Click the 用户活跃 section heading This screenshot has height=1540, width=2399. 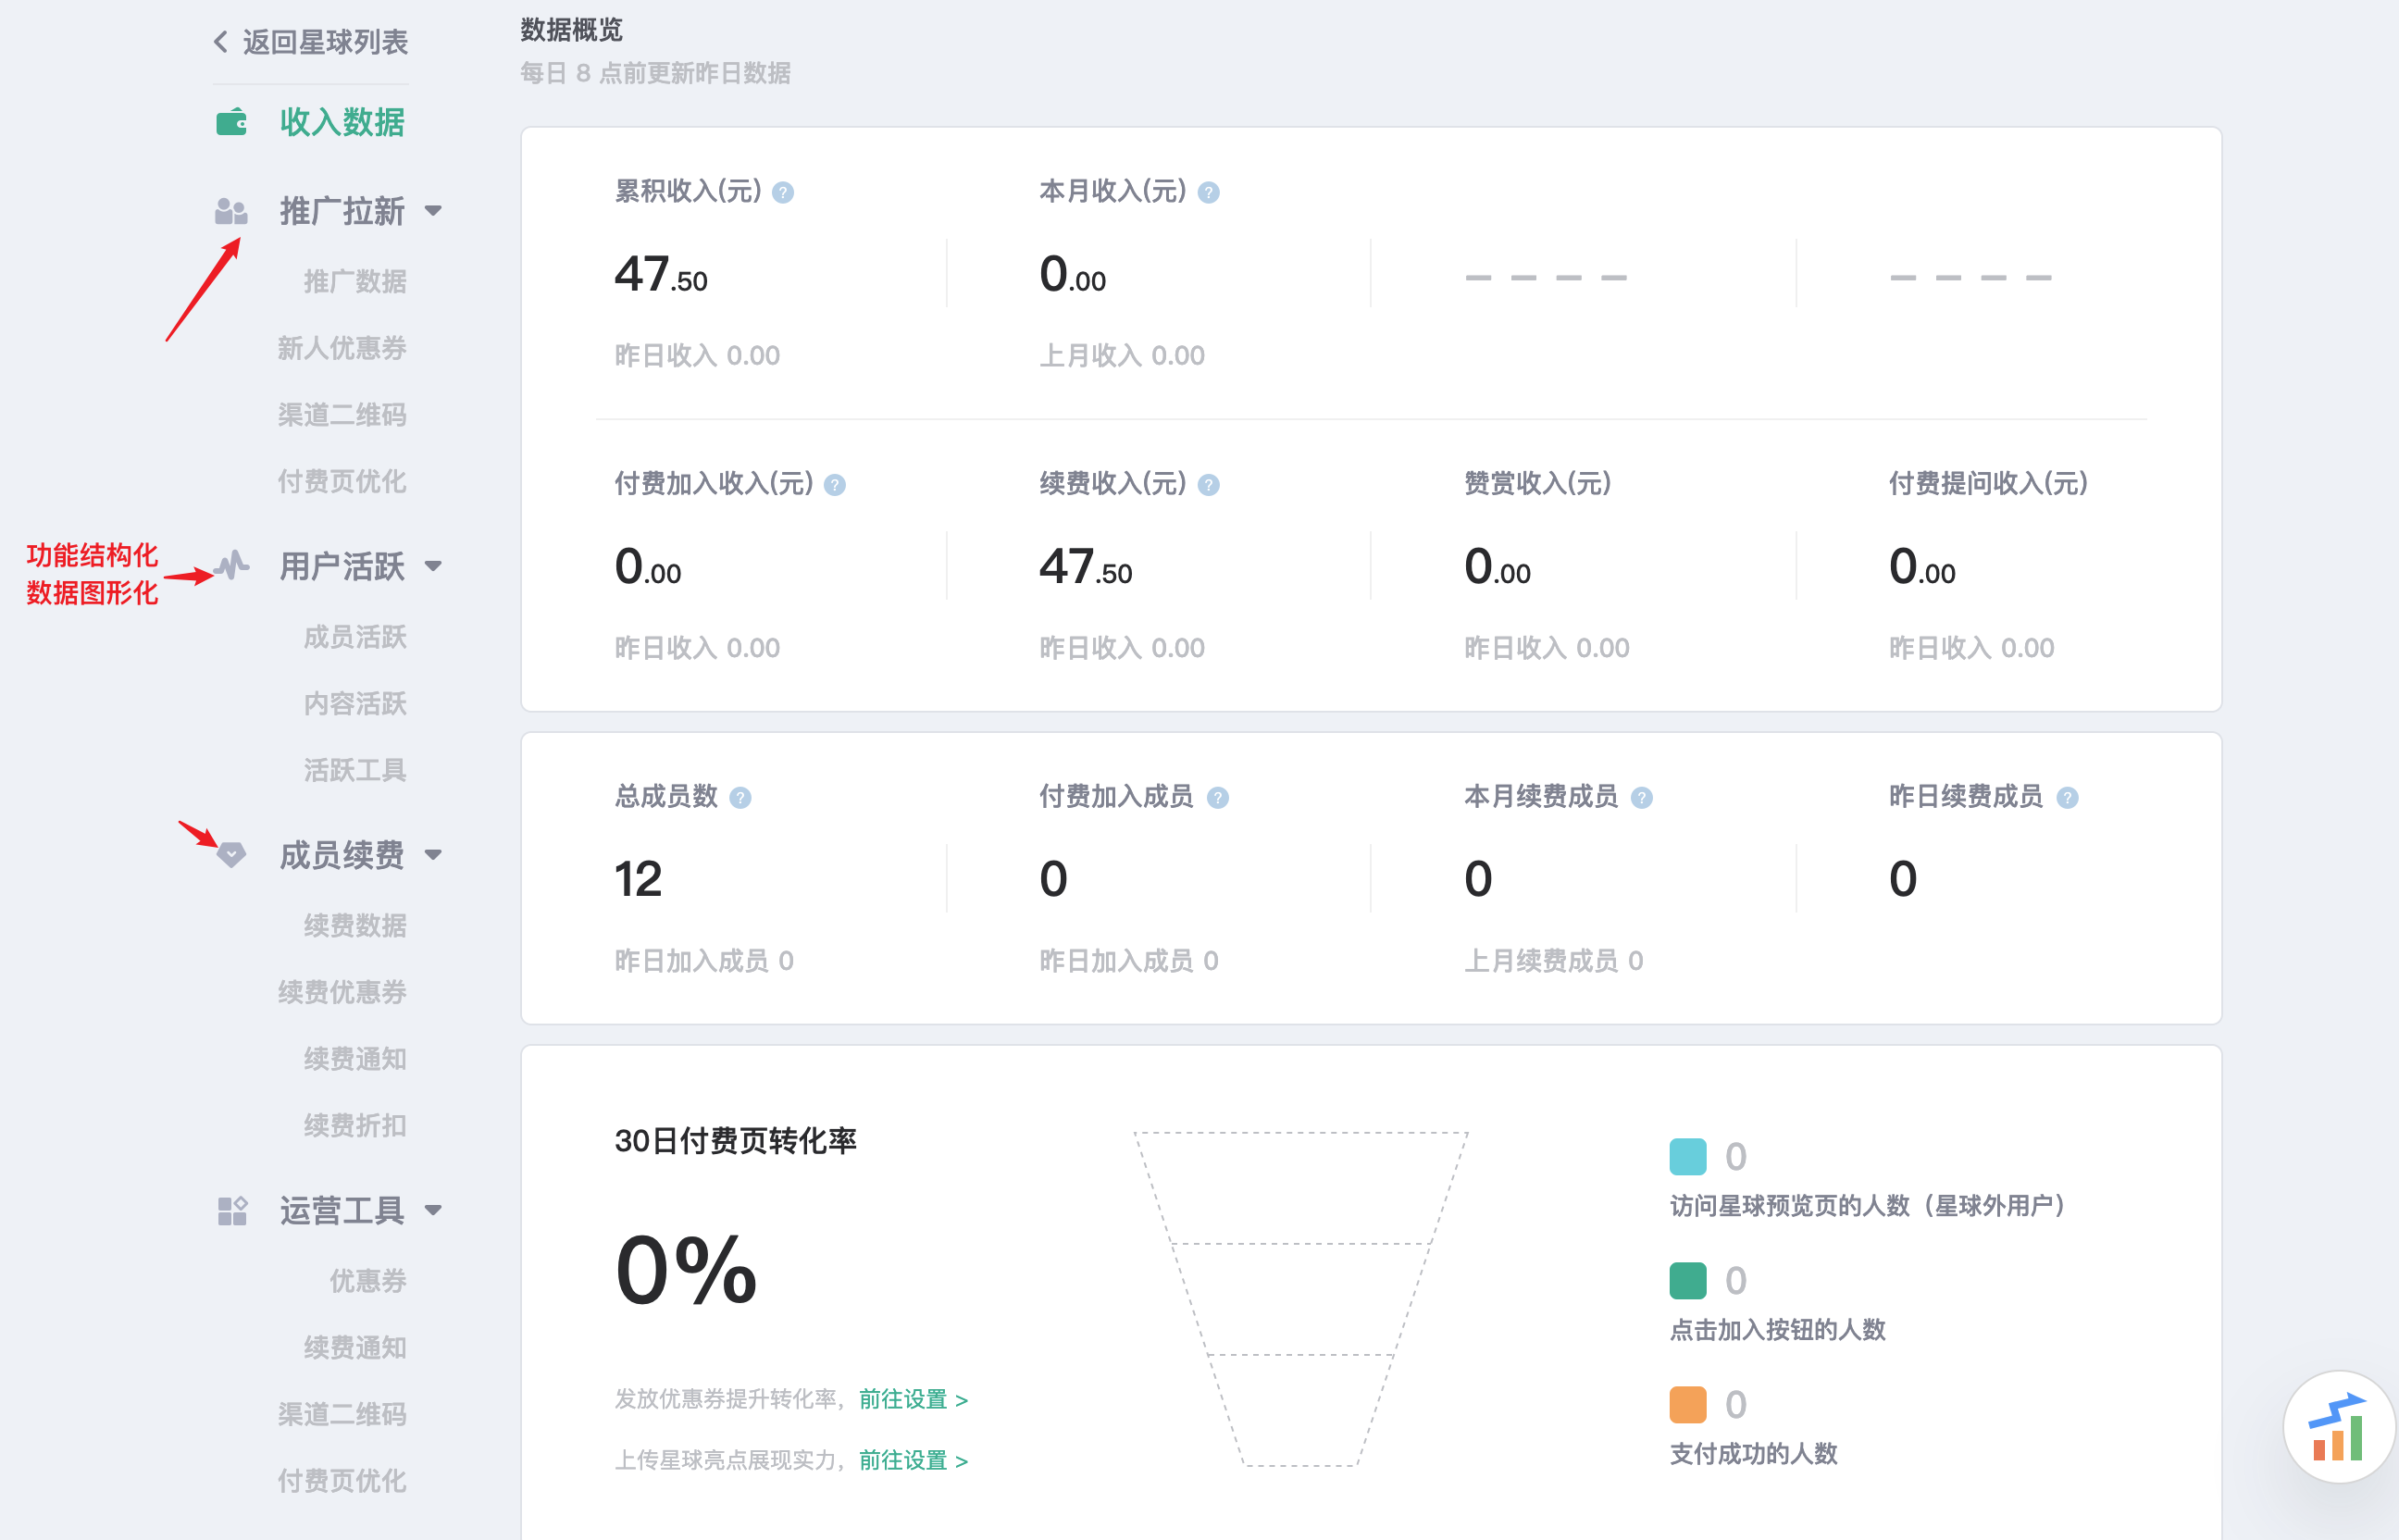coord(342,566)
